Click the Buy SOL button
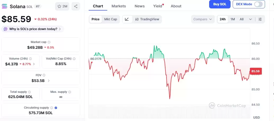 pyautogui.click(x=219, y=4)
